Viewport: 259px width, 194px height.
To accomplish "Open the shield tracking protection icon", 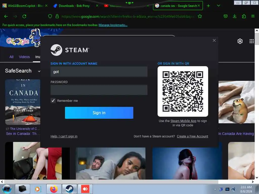I will (x=50, y=16).
